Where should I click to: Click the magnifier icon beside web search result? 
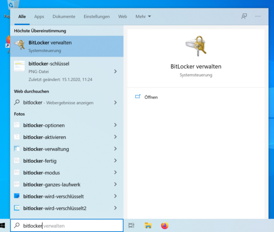(17, 102)
